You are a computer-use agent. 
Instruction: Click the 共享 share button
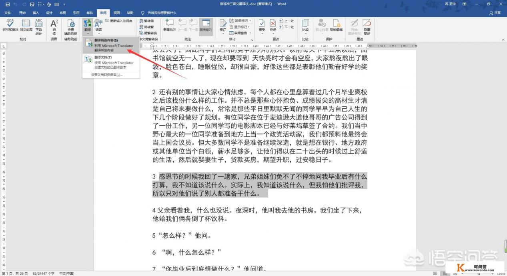click(495, 13)
